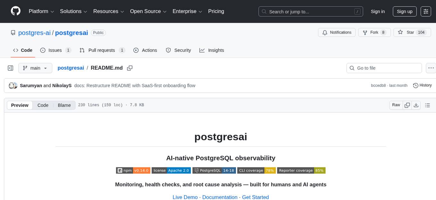Click the Sign up button
The width and height of the screenshot is (436, 200).
click(x=404, y=11)
